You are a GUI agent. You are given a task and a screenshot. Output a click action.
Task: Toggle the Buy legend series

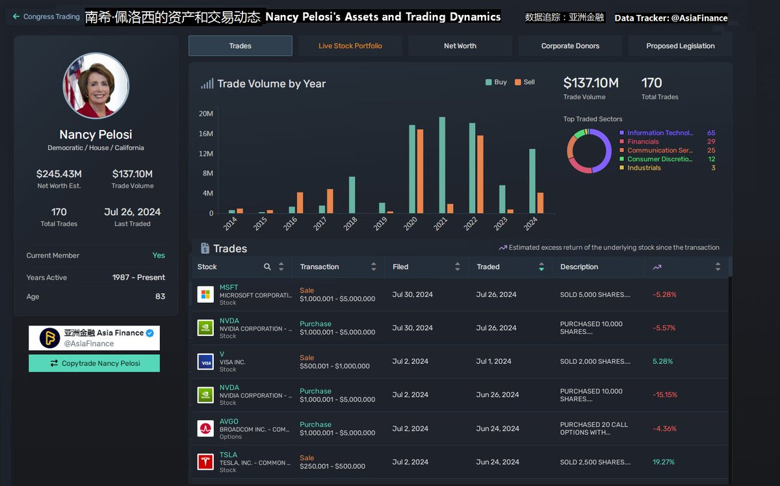pos(496,82)
